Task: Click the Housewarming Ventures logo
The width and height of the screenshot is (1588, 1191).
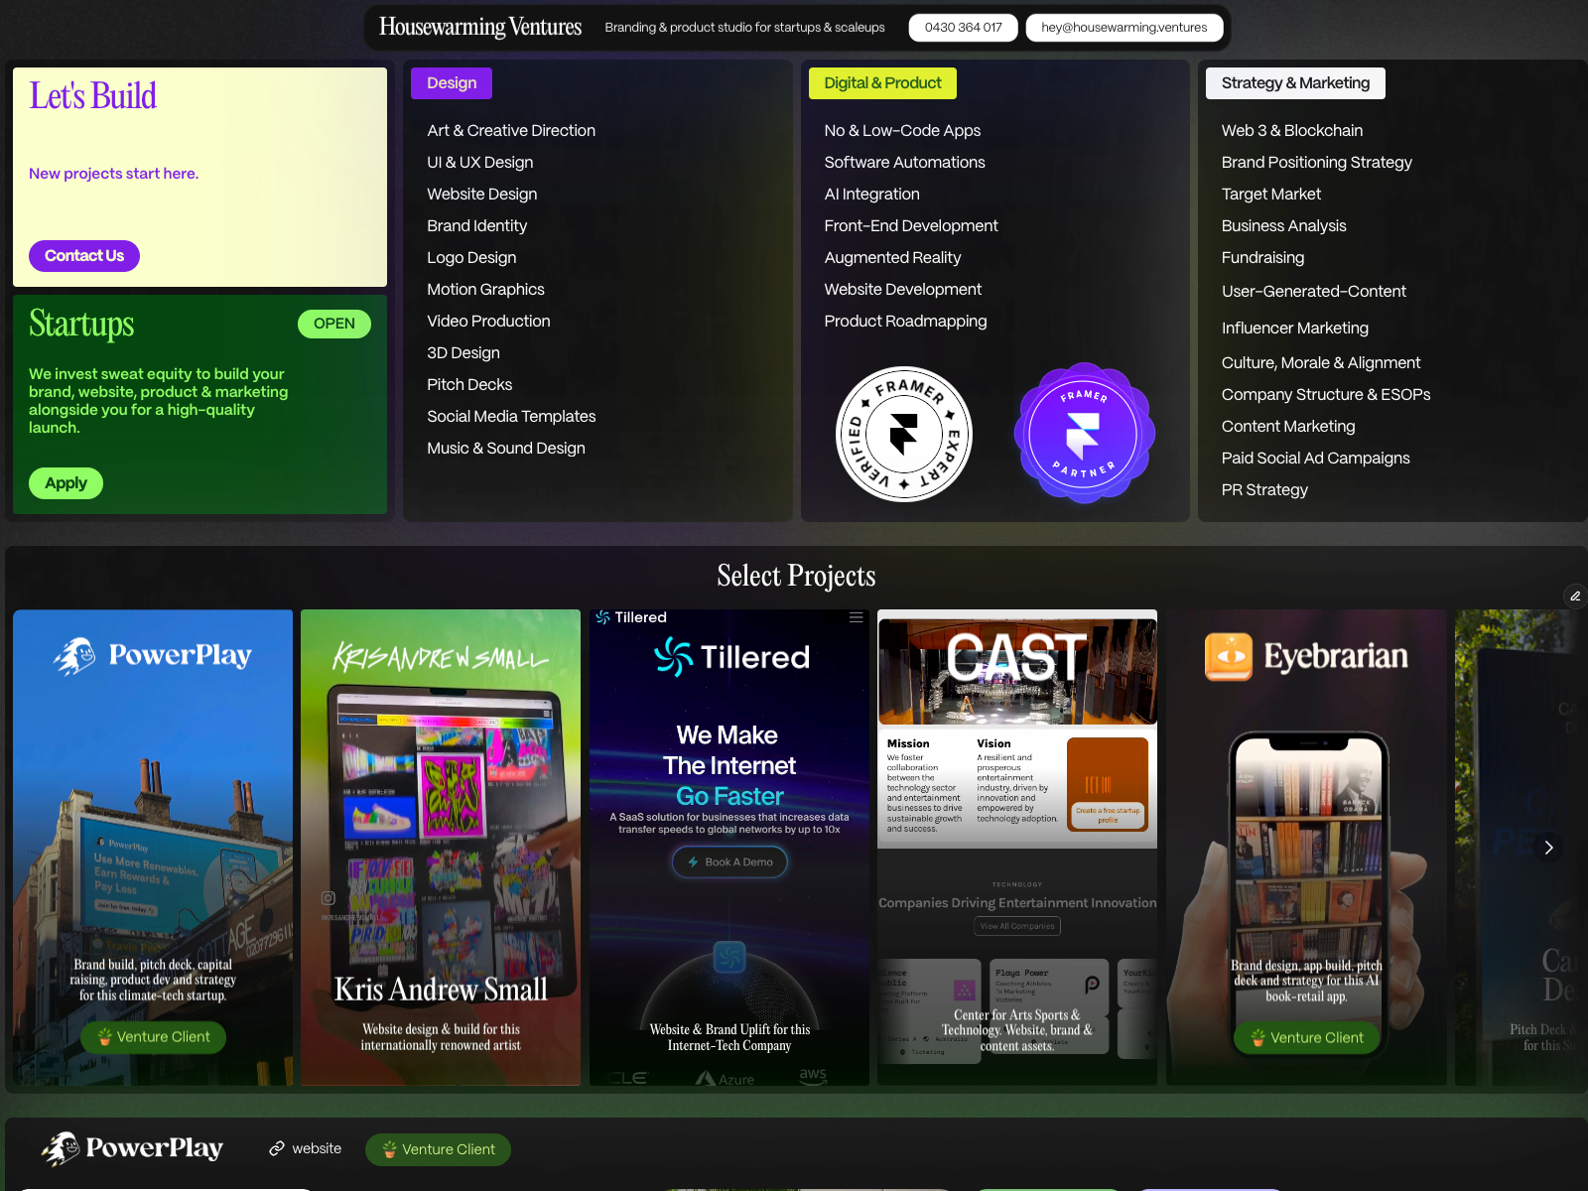Action: 480,27
